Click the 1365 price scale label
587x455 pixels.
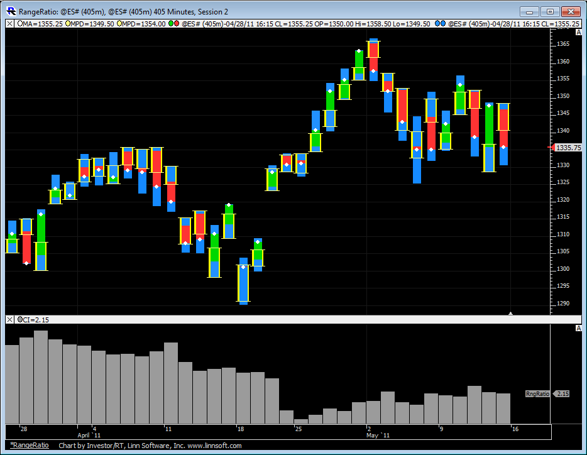tap(563, 44)
